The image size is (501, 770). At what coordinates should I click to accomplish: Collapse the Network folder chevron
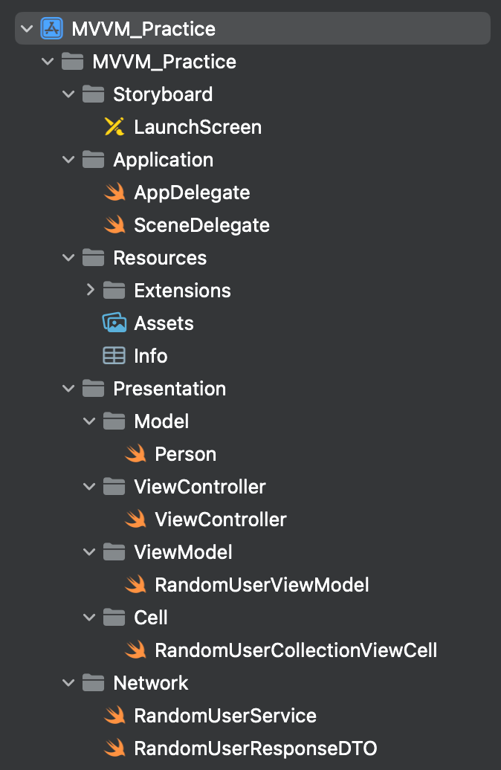pyautogui.click(x=69, y=682)
